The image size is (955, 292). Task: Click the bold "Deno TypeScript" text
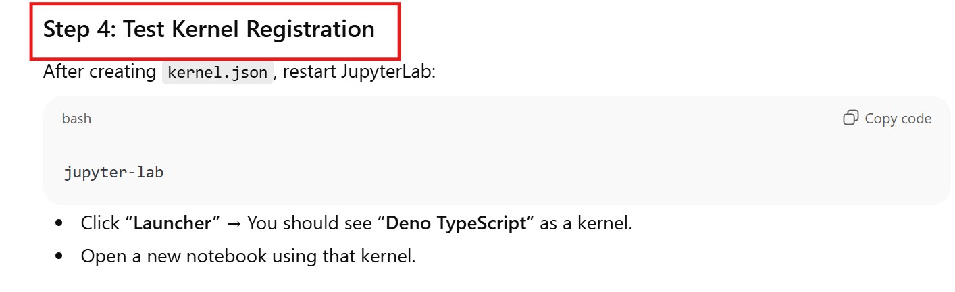coord(456,223)
